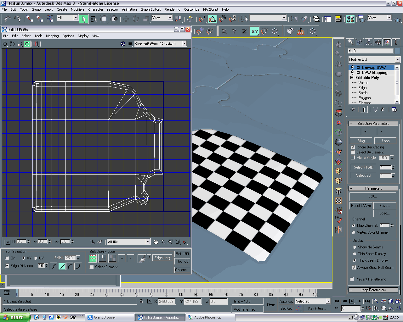Select the Undo arrow in main toolbar
This screenshot has width=403, height=322.
[8, 19]
